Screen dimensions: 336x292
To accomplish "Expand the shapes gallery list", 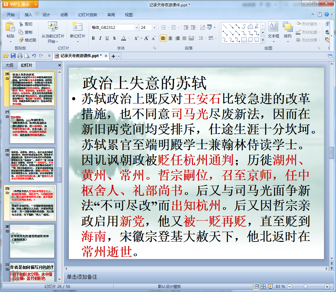I will pyautogui.click(x=263, y=40).
